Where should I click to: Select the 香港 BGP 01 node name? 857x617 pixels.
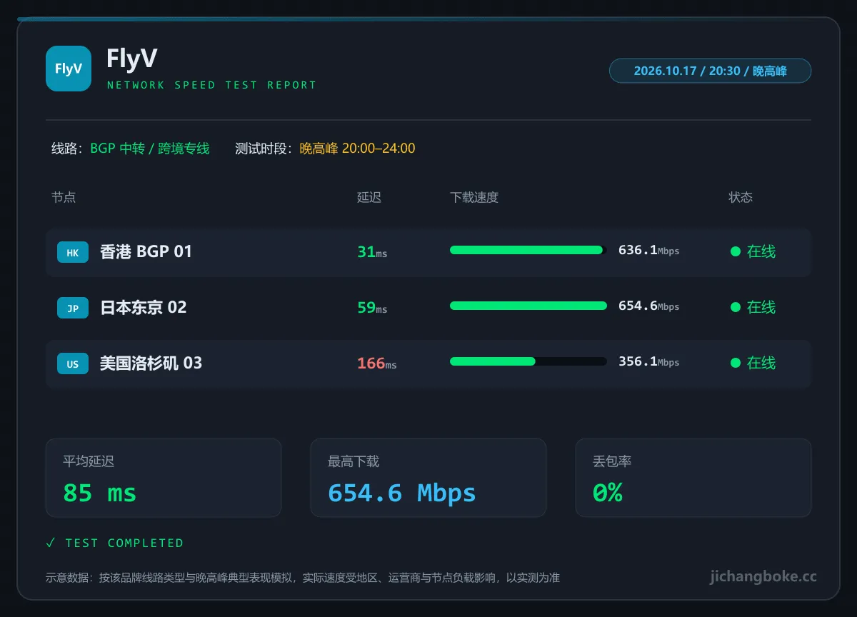[146, 251]
